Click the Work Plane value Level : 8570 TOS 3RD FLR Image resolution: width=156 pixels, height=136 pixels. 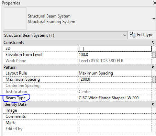coord(101,61)
